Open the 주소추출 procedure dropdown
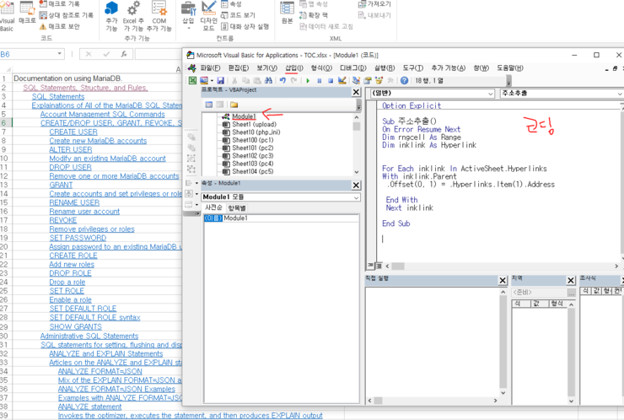The height and width of the screenshot is (420, 624). (620, 94)
